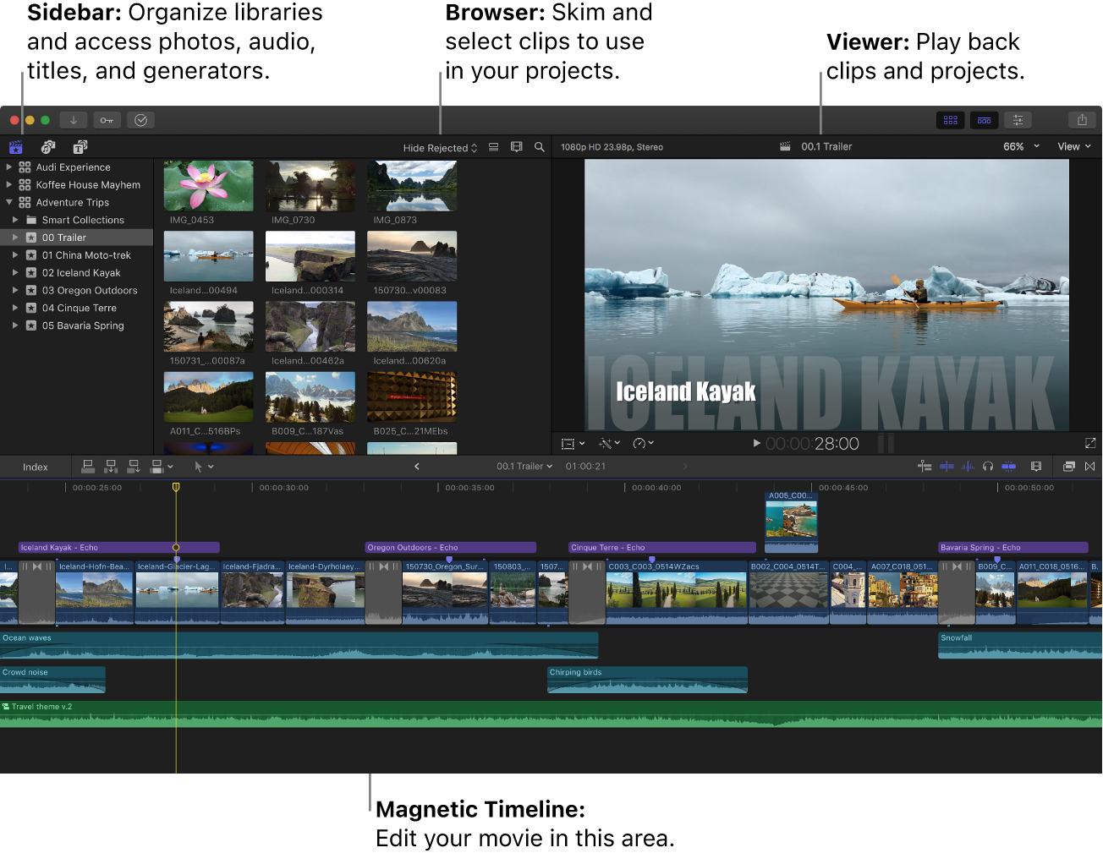
Task: Expand the Smart Collections folder
Action: (x=17, y=220)
